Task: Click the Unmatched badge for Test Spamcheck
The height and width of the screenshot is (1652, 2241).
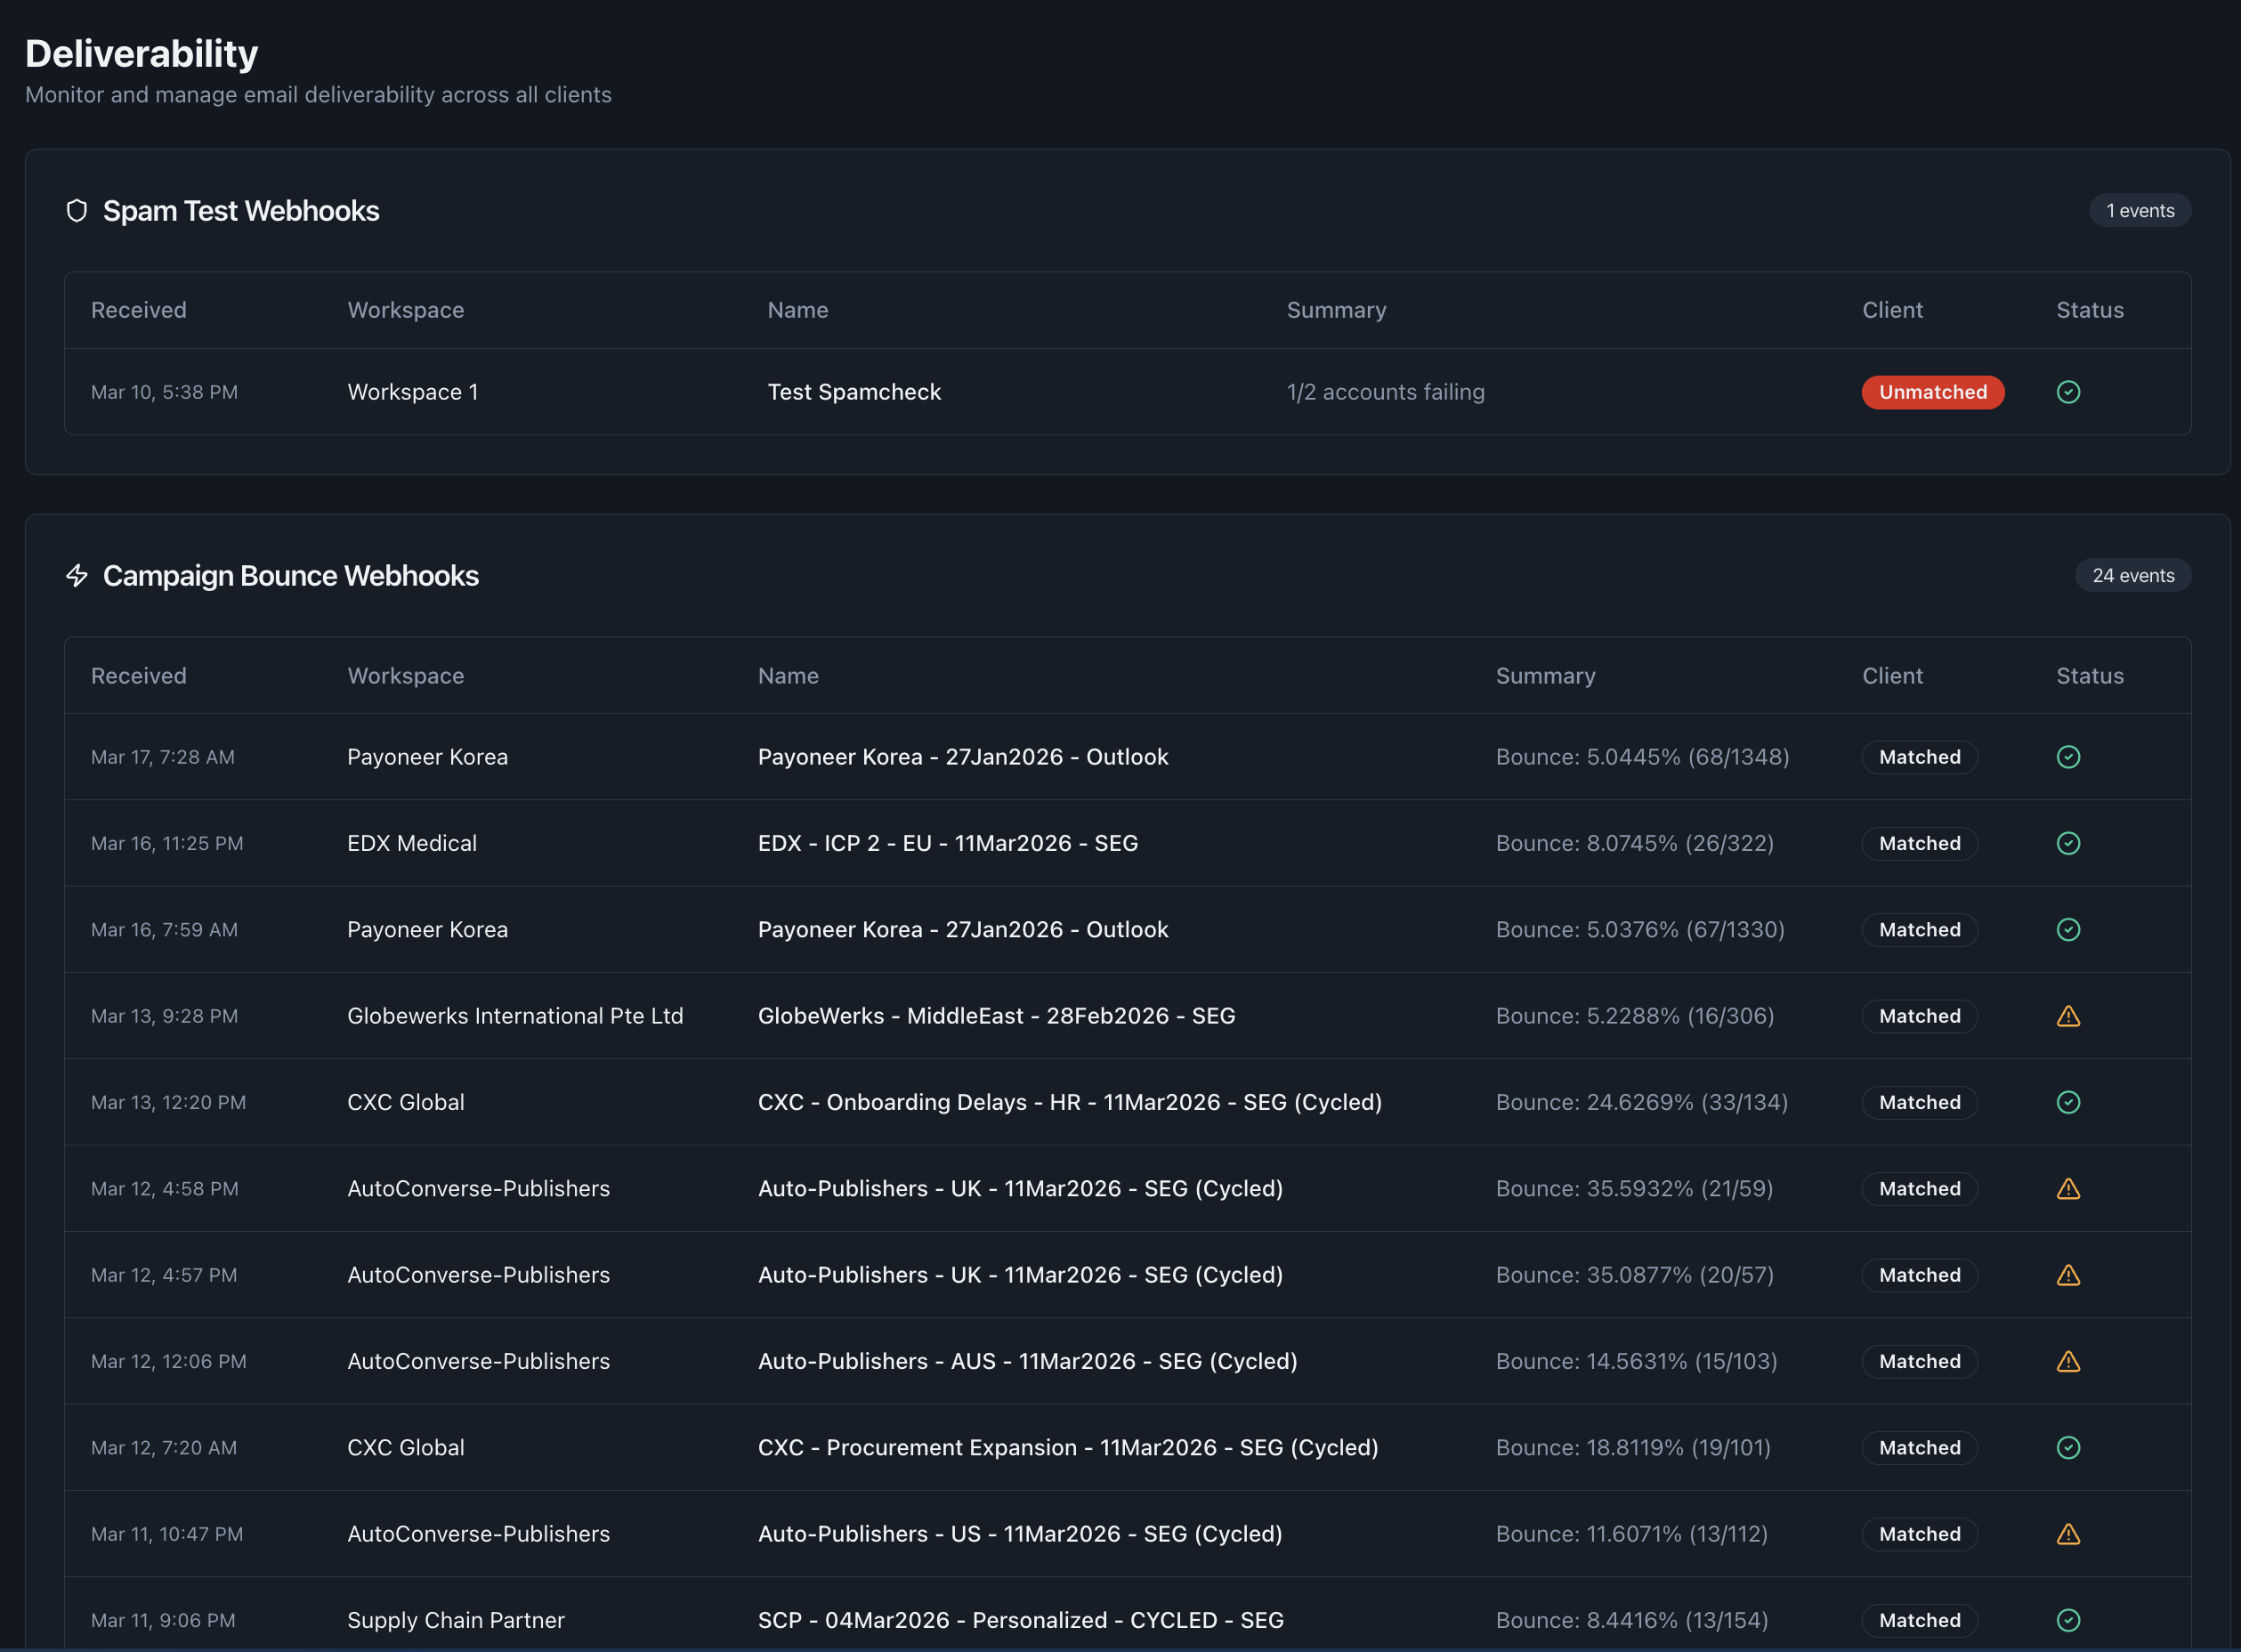Action: [1932, 392]
